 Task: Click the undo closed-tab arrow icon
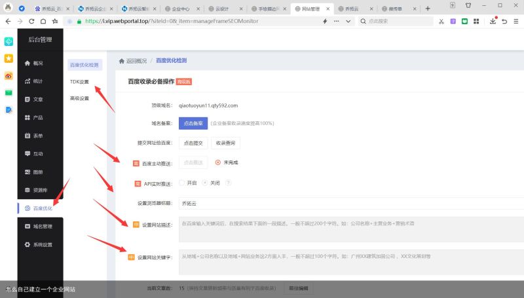pos(504,21)
